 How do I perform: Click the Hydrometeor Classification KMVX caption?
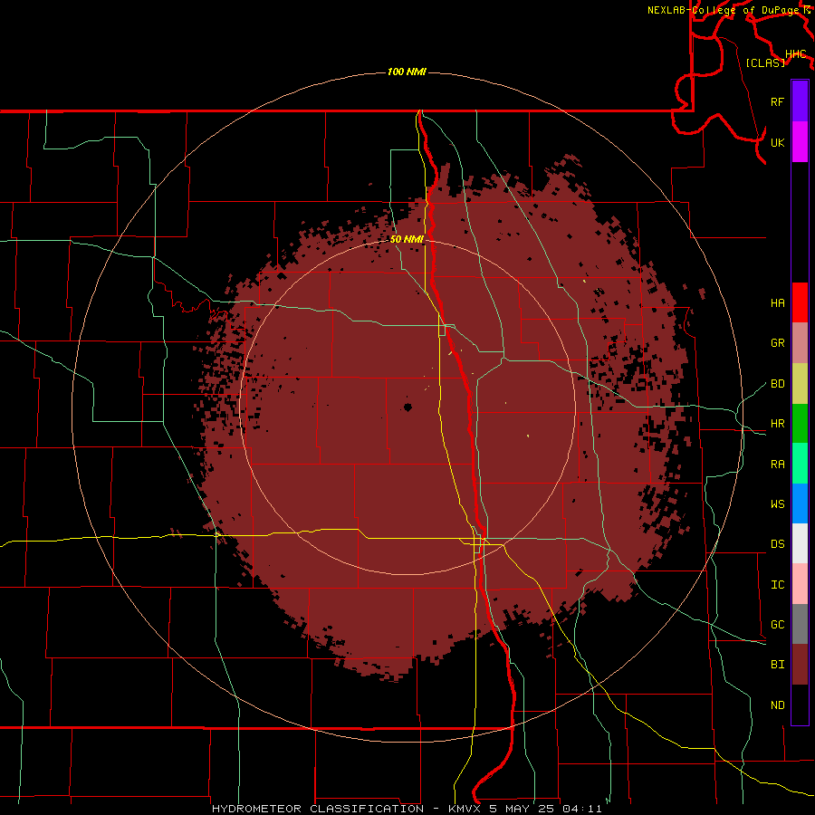tap(407, 809)
